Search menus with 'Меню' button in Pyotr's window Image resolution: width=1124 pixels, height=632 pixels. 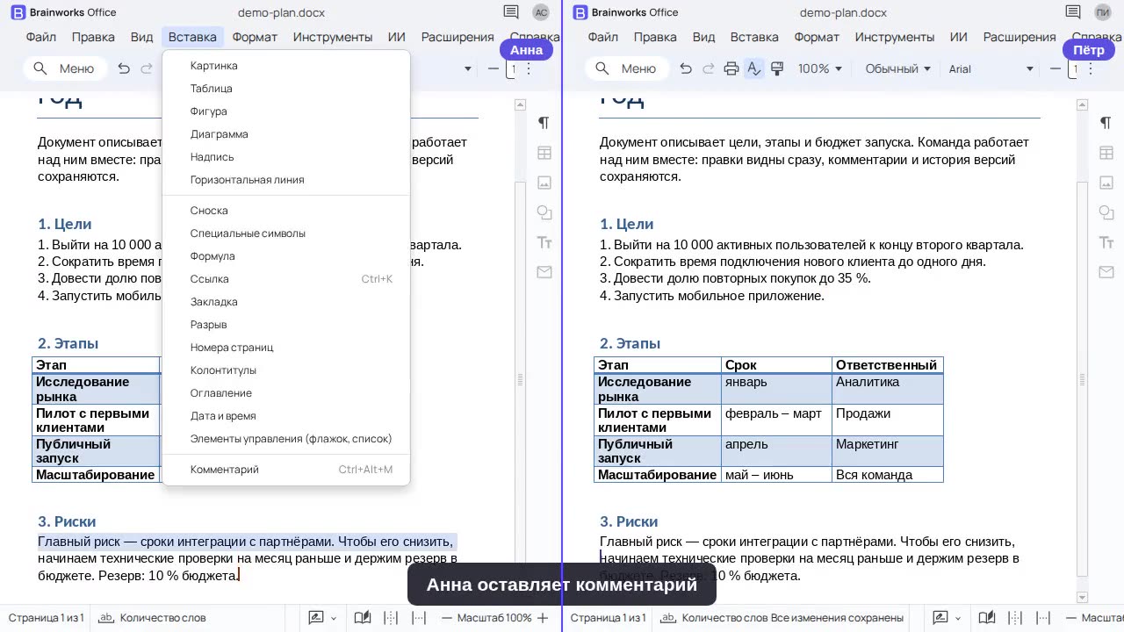pyautogui.click(x=627, y=68)
